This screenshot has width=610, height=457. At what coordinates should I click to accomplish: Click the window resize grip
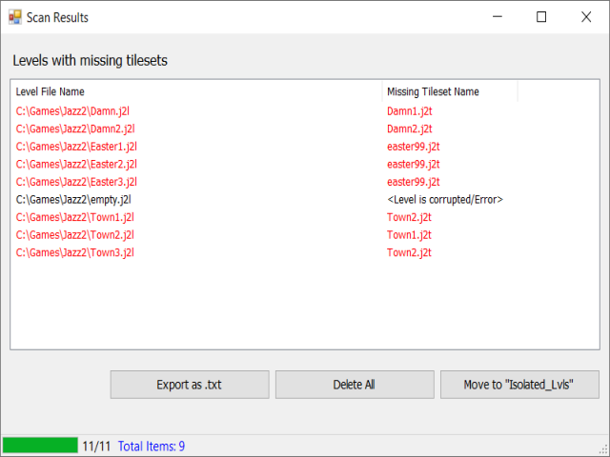point(604,450)
